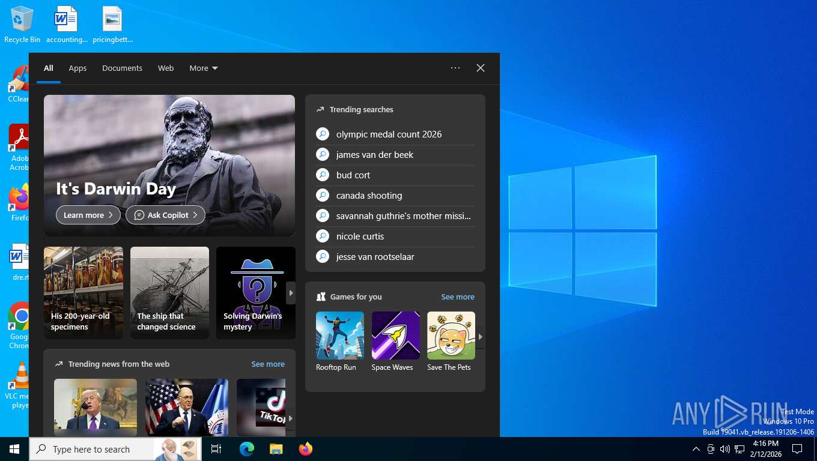This screenshot has width=817, height=461.
Task: Click the Meet Now tray icon
Action: pos(711,449)
